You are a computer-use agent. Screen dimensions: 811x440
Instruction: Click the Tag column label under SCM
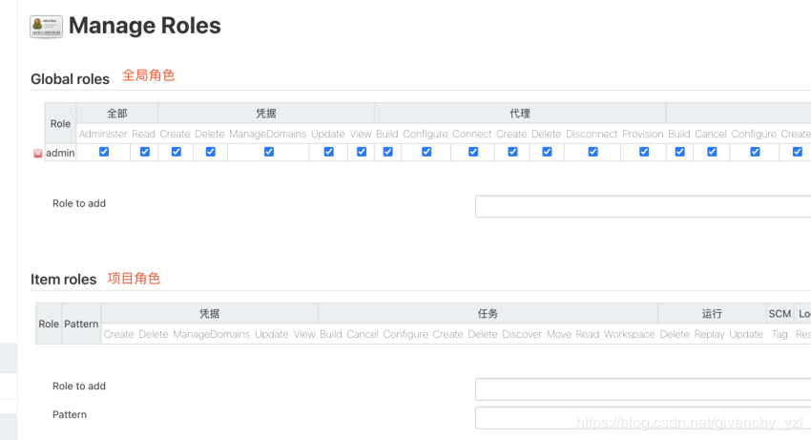[x=780, y=334]
